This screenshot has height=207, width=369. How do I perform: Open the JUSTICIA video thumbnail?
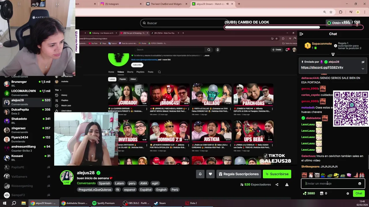[x=212, y=131]
